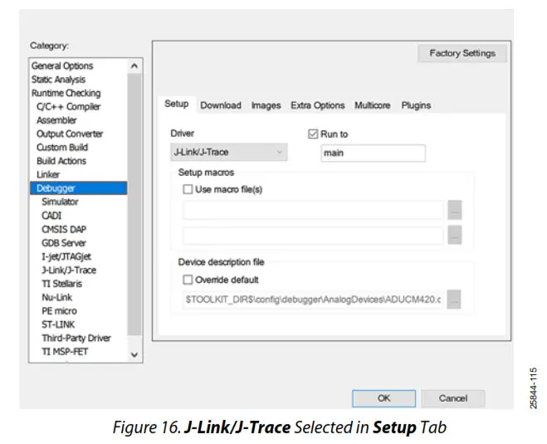Viewport: 547px width, 444px height.
Task: Click the Run to main text field
Action: [372, 153]
